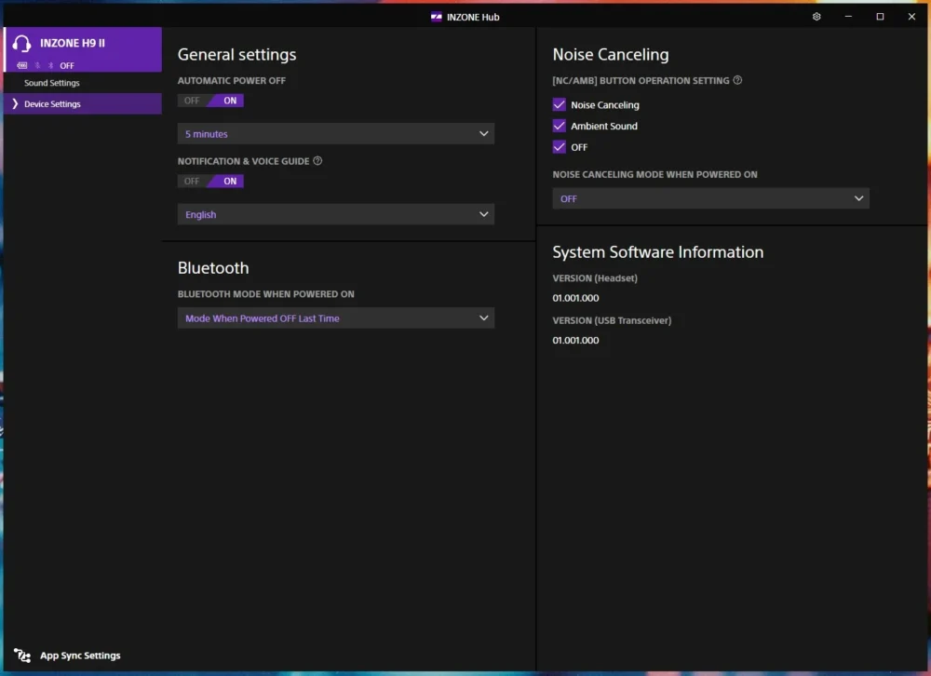Click the chevron beside Device Settings
The width and height of the screenshot is (931, 676).
15,104
